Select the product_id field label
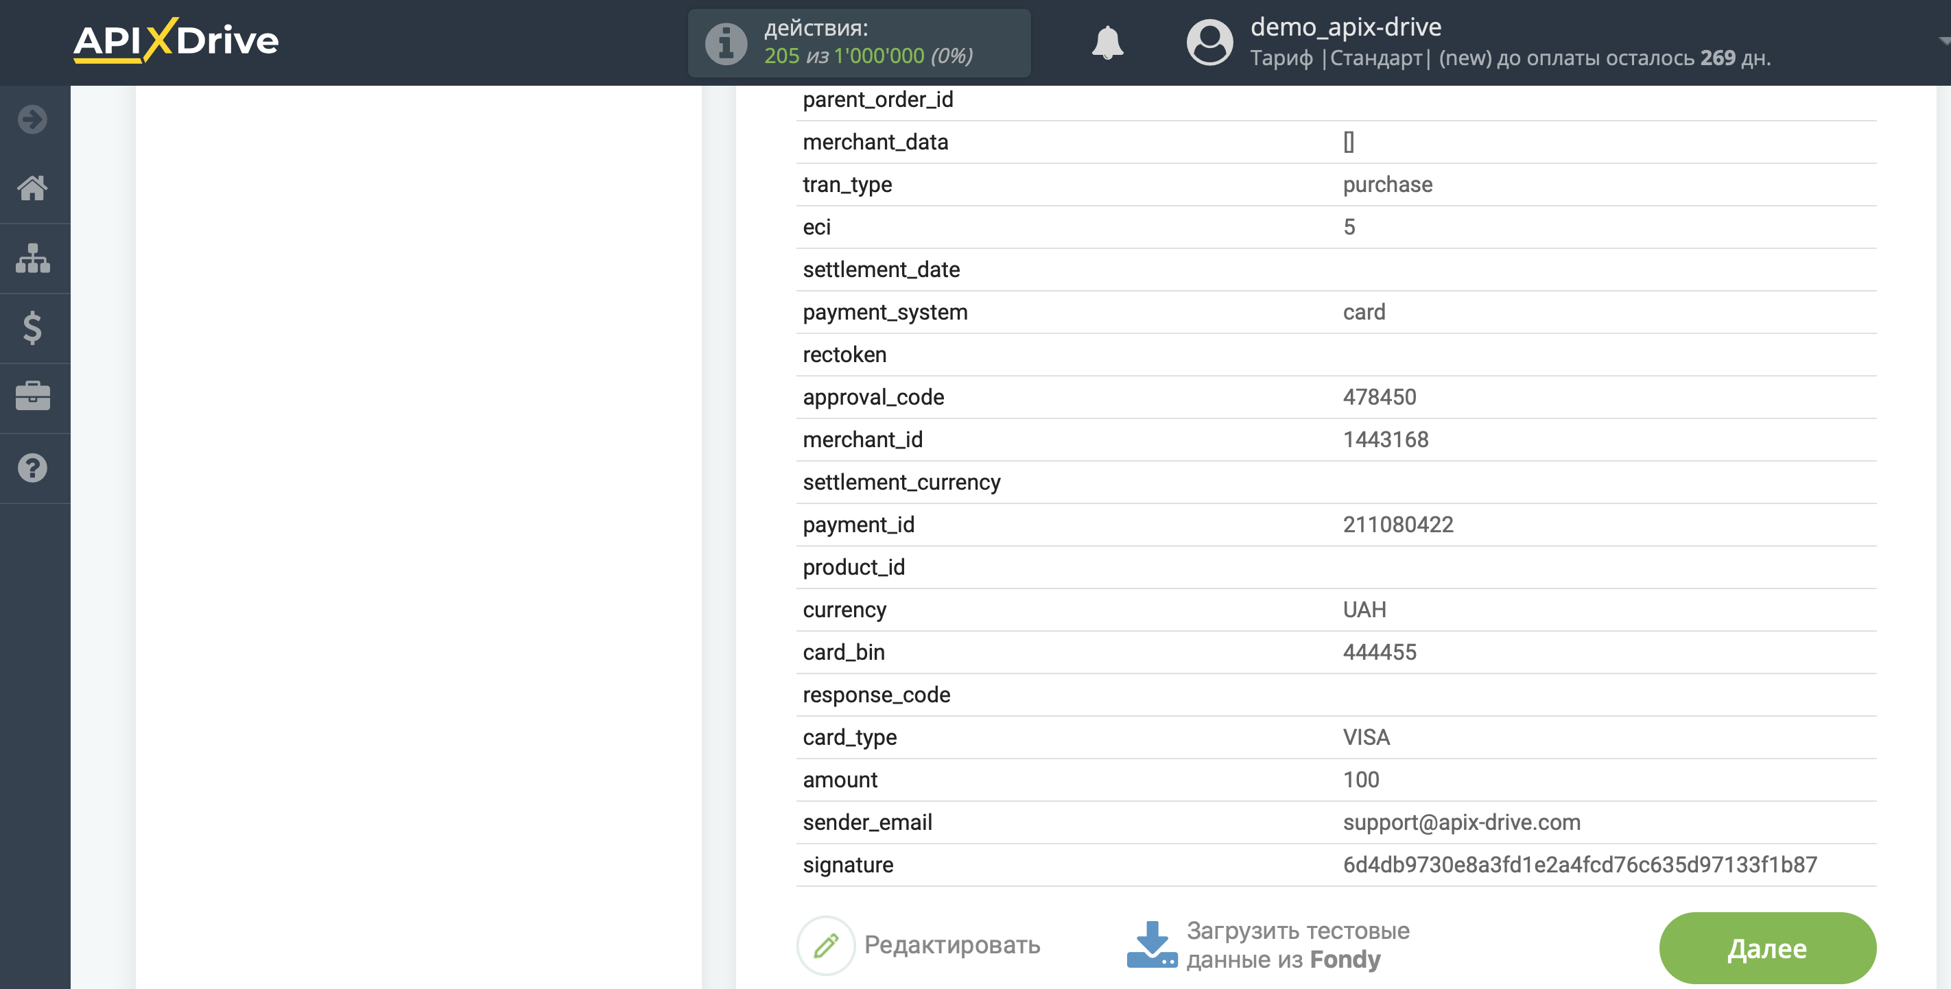The height and width of the screenshot is (989, 1951). coord(853,567)
